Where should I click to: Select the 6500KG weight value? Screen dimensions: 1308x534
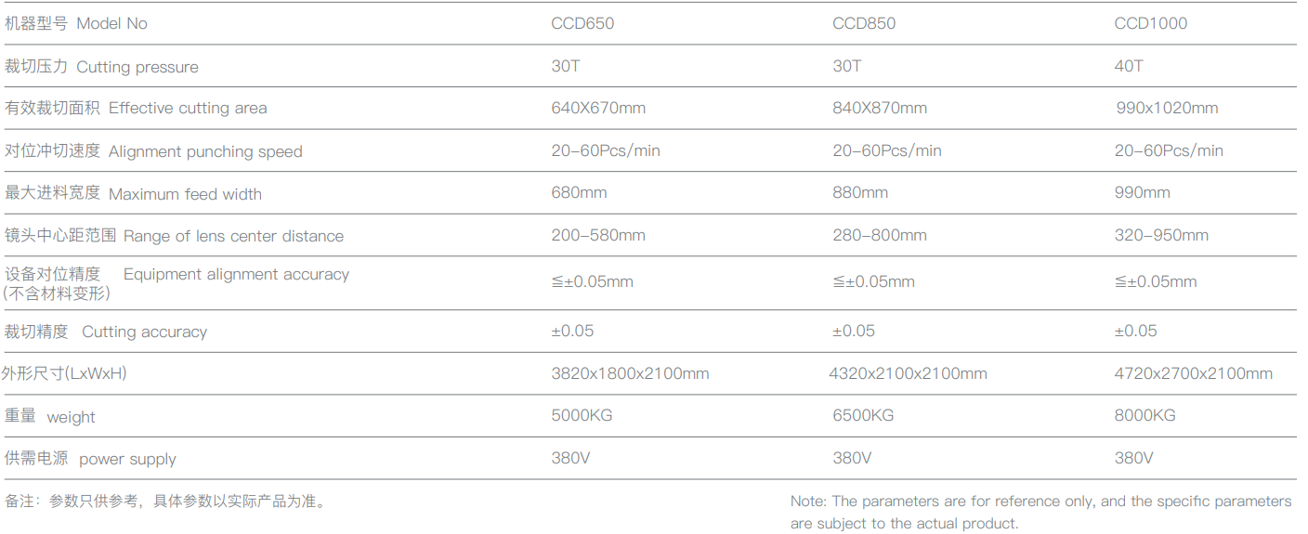coord(863,416)
